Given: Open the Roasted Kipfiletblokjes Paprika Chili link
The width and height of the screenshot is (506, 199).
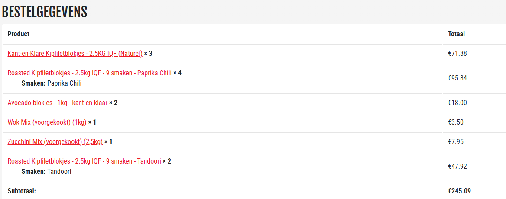Looking at the screenshot, I should [x=89, y=73].
